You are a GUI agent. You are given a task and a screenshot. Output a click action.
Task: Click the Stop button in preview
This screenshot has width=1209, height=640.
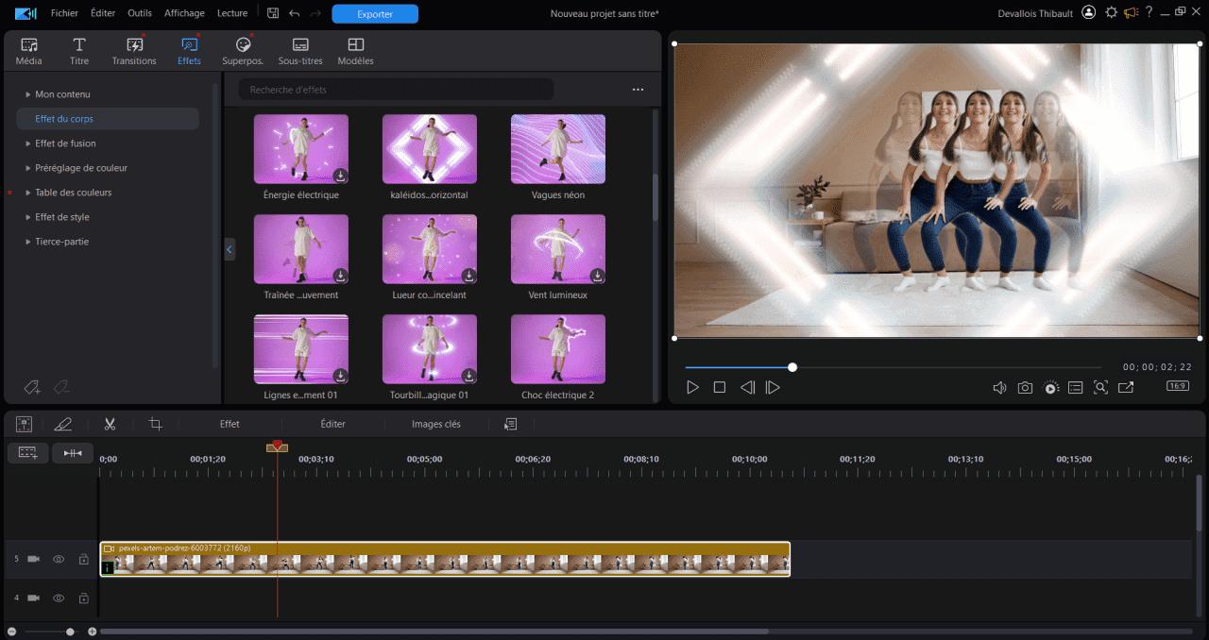pos(719,387)
